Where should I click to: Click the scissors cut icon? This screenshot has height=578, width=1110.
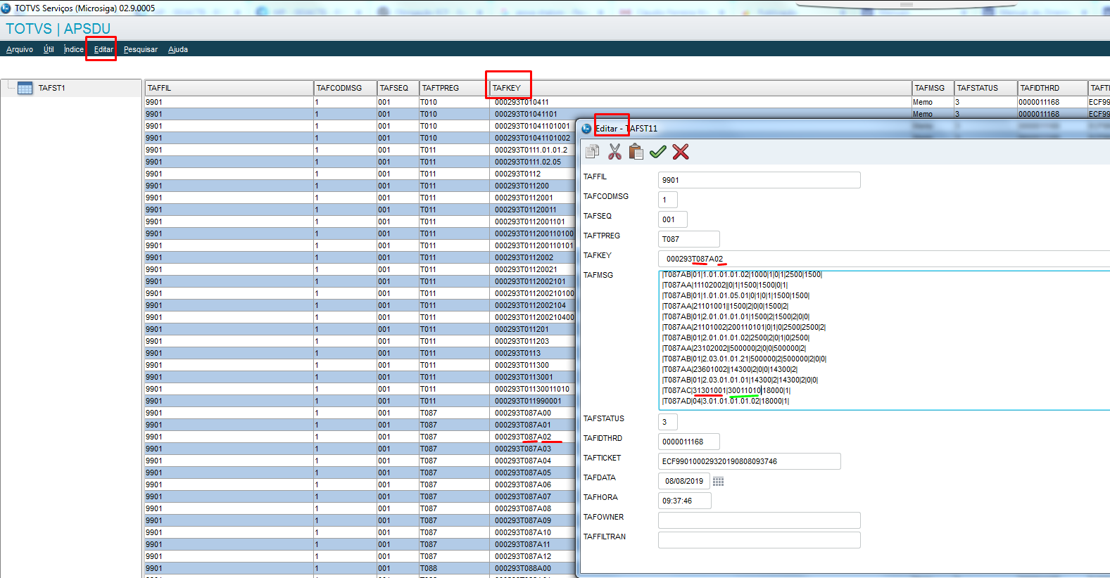click(614, 151)
